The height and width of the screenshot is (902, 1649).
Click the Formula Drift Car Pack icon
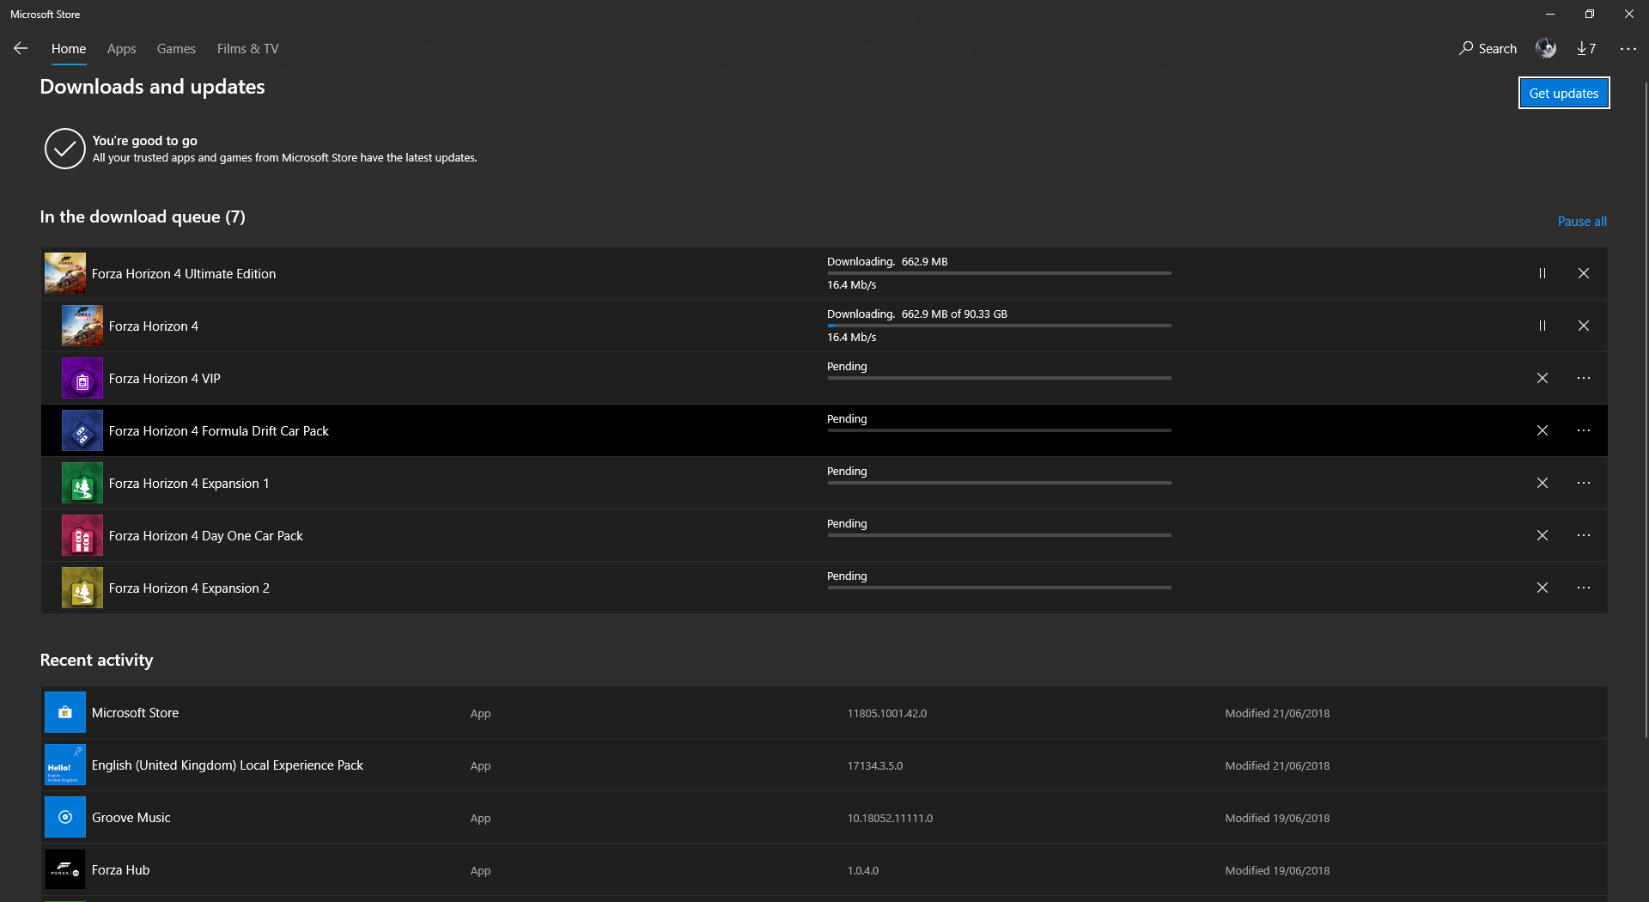[x=82, y=430]
